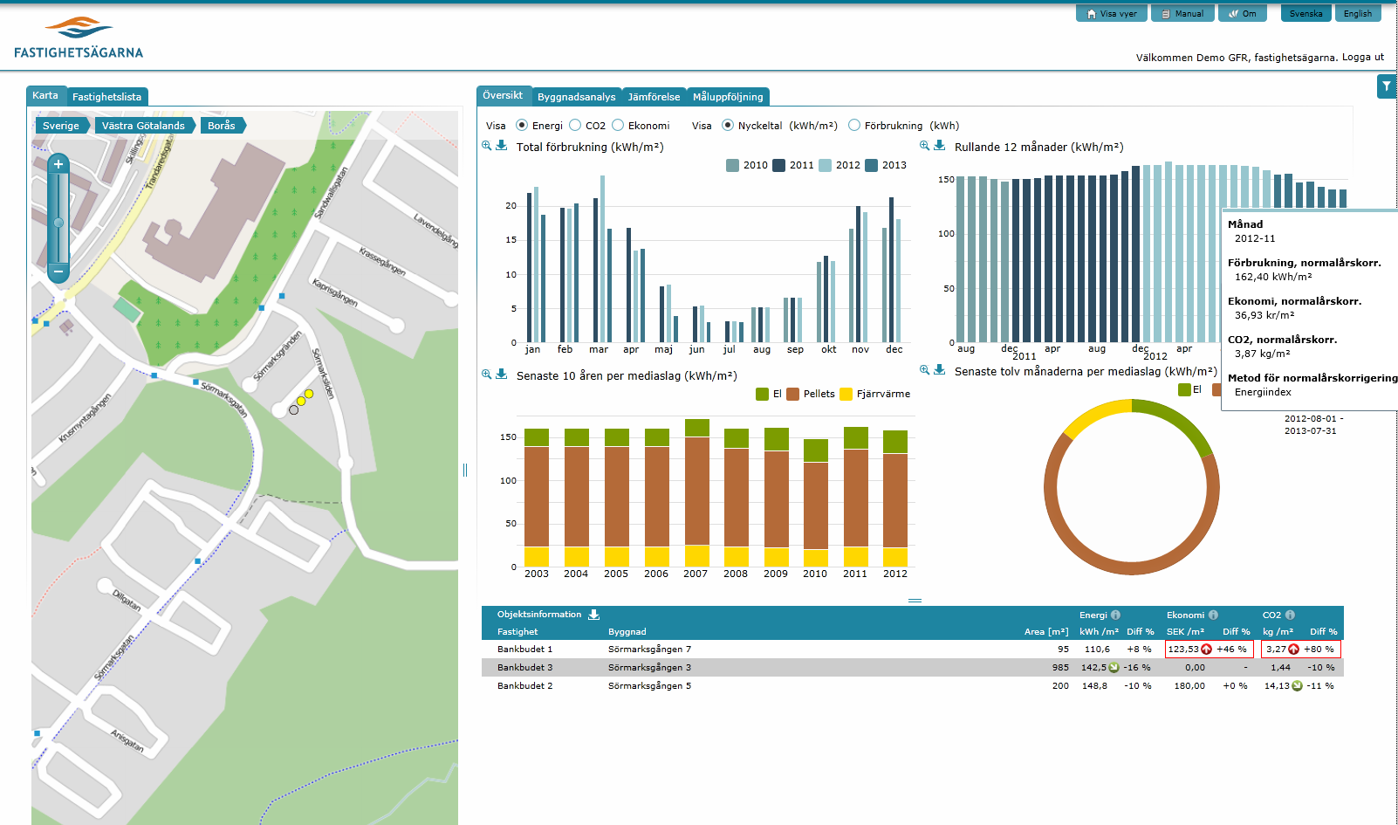The width and height of the screenshot is (1398, 825).
Task: Click the Logga ut link
Action: (x=1363, y=58)
